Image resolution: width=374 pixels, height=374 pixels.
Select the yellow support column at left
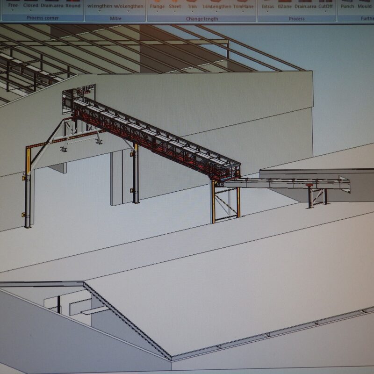[x=28, y=187]
